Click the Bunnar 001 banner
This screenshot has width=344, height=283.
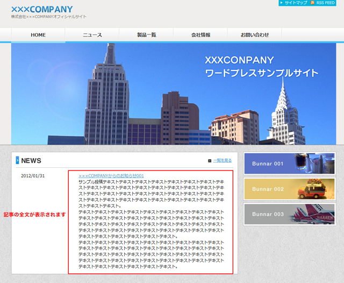[290, 164]
